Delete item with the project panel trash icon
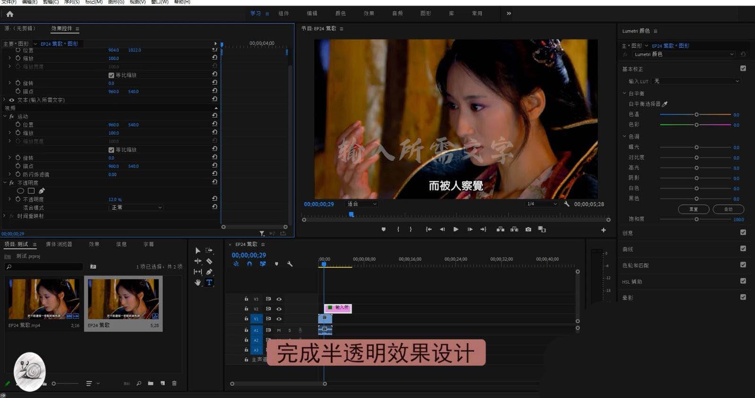The height and width of the screenshot is (398, 755). [x=174, y=383]
